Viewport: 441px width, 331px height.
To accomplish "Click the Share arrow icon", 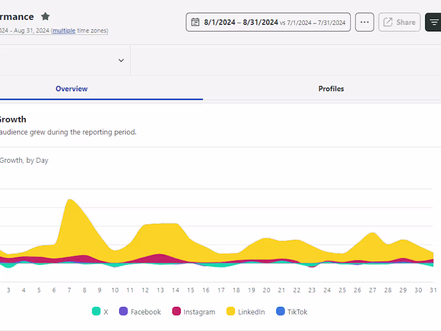I will [388, 22].
